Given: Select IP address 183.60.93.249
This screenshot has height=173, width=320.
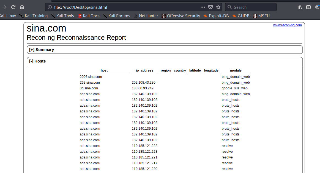Looking at the screenshot, I should pos(143,88).
